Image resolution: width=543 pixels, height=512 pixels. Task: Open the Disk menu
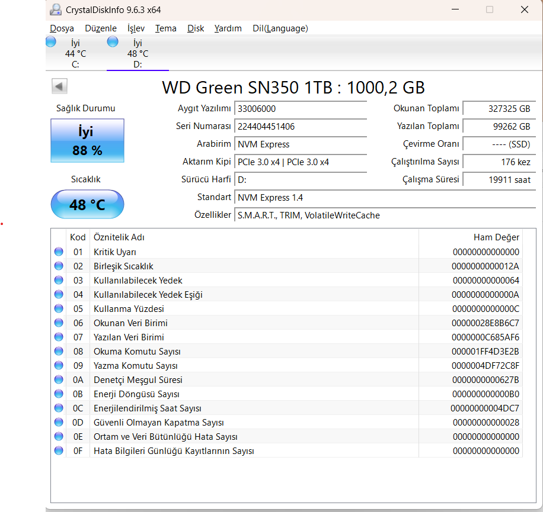(x=196, y=28)
